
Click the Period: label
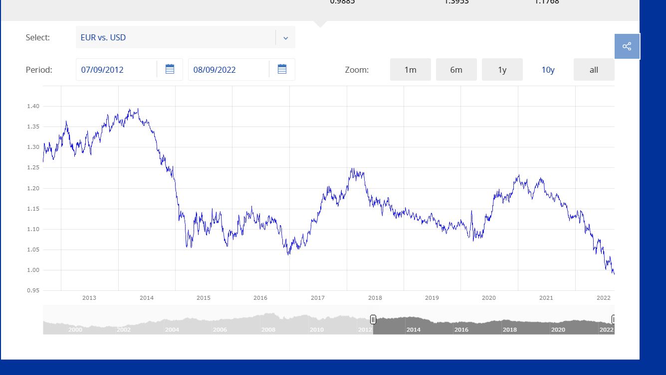(x=39, y=70)
